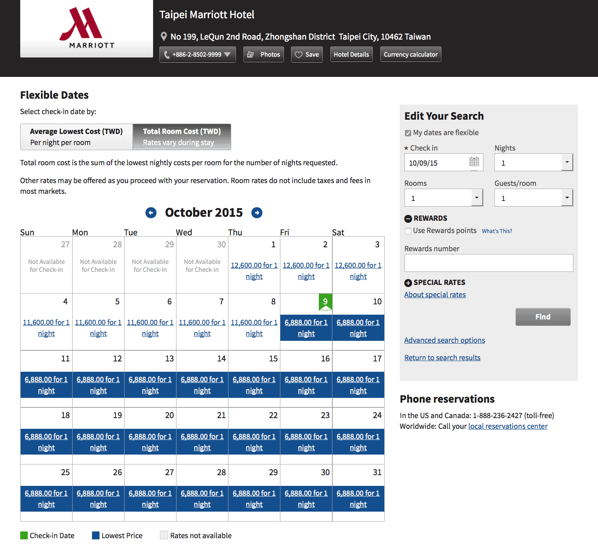The height and width of the screenshot is (558, 598).
Task: Open the Currency calculator
Action: click(x=411, y=55)
